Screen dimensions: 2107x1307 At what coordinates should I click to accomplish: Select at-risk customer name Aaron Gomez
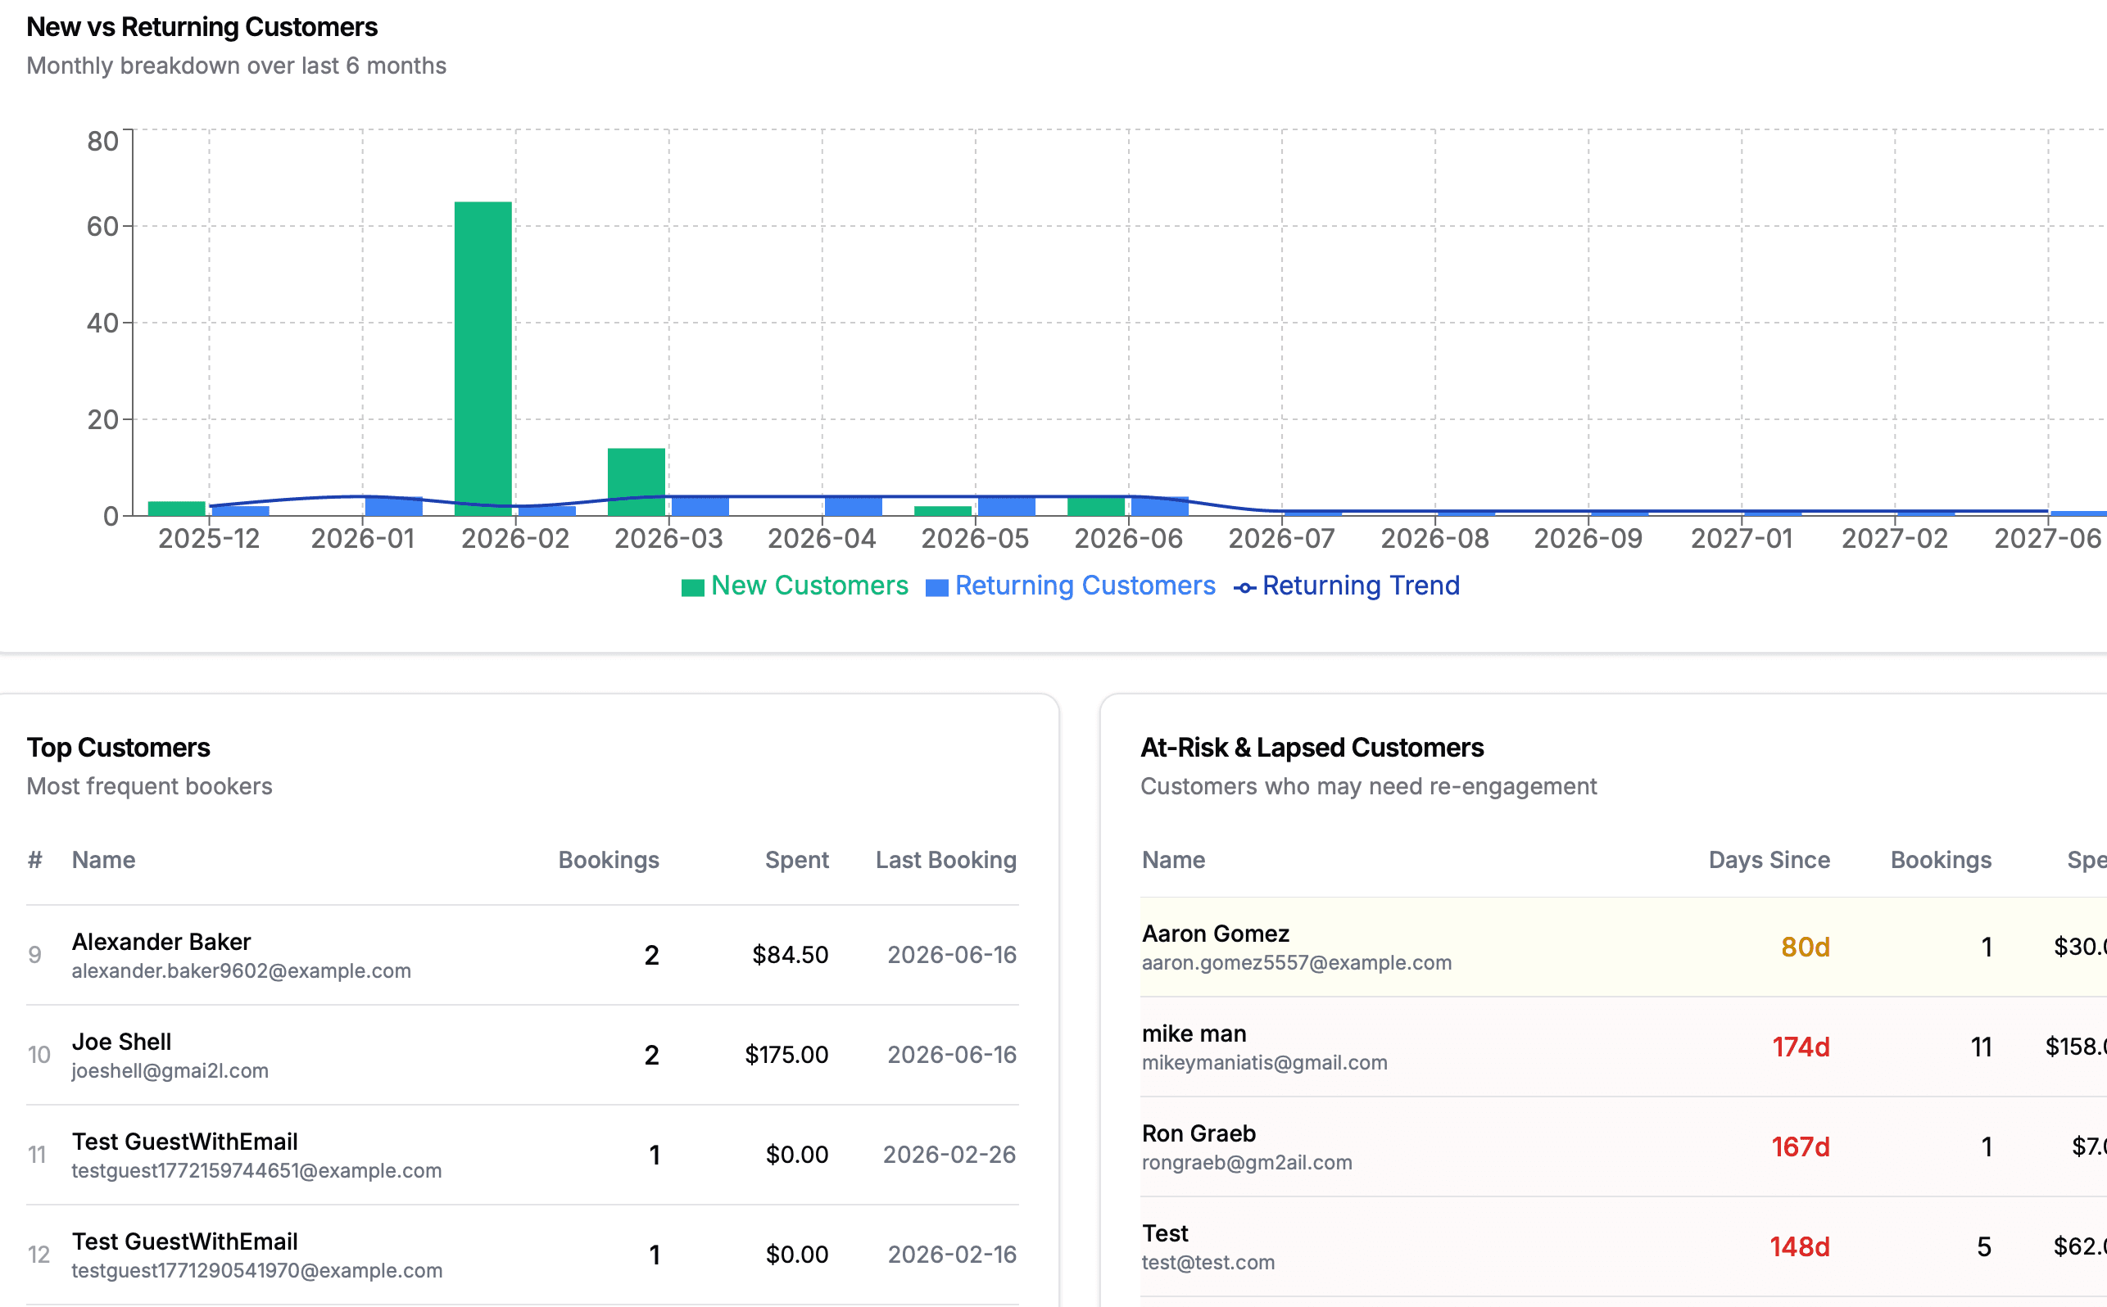(1216, 934)
